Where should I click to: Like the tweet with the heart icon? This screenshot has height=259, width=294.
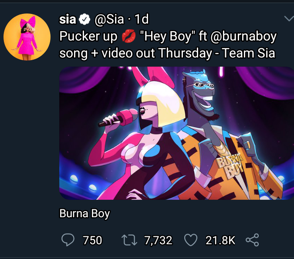pos(191,240)
